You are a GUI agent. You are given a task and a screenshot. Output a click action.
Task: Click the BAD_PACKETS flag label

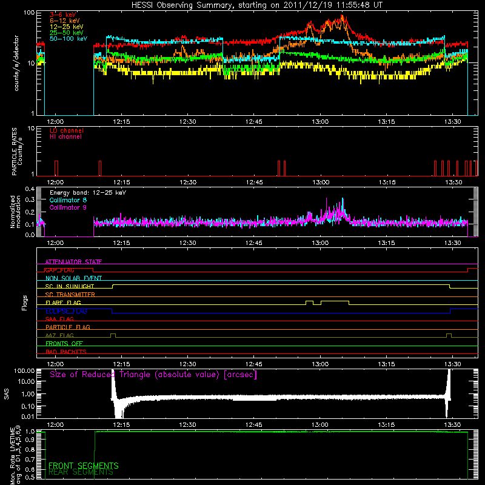pyautogui.click(x=66, y=352)
